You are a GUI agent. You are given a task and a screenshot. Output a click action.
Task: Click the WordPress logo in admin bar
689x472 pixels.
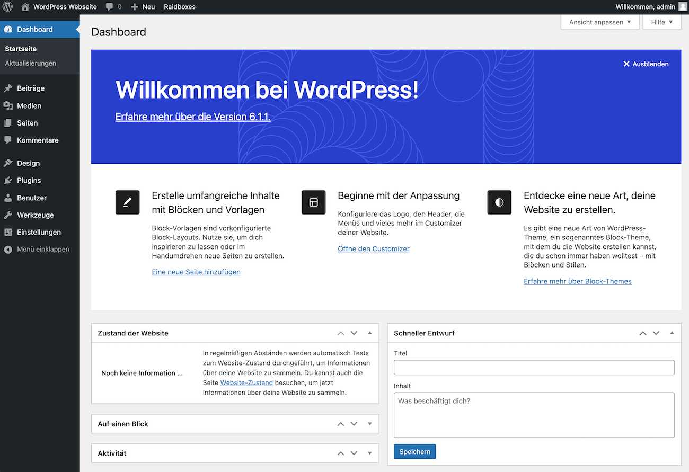(x=7, y=7)
